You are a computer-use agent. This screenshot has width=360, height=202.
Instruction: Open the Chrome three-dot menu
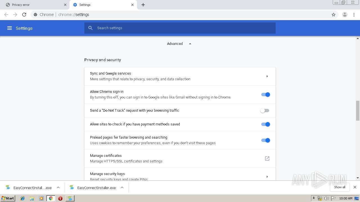[x=354, y=15]
